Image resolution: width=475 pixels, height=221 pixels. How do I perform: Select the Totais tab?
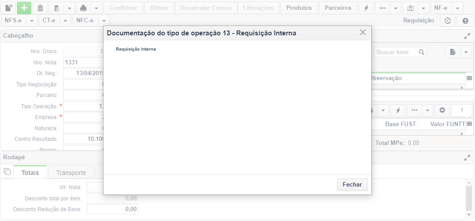click(x=30, y=173)
